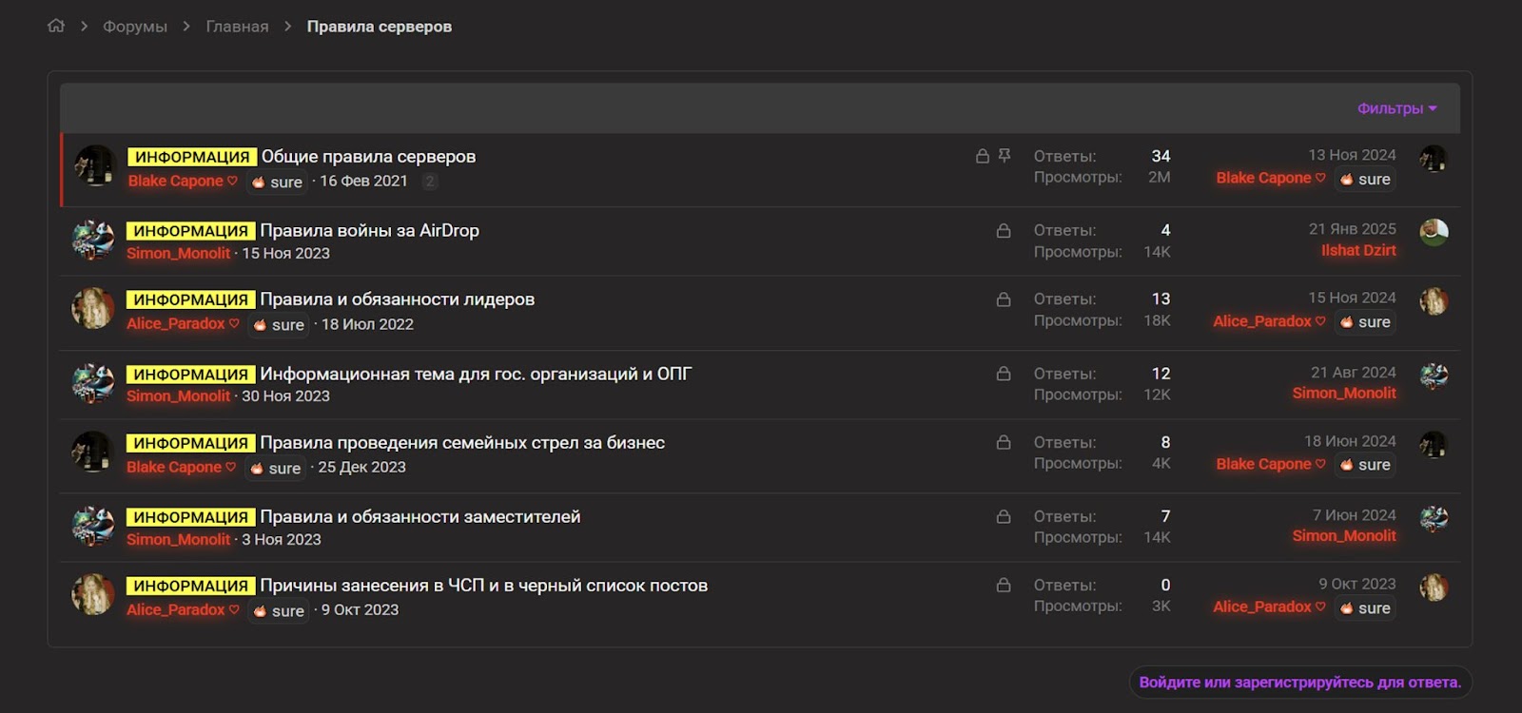Click lock icon on обязанности лидеров row

1004,299
